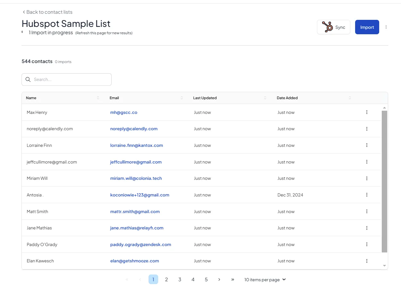Click the scrollbar up arrow in the table
This screenshot has height=295, width=401.
384,108
